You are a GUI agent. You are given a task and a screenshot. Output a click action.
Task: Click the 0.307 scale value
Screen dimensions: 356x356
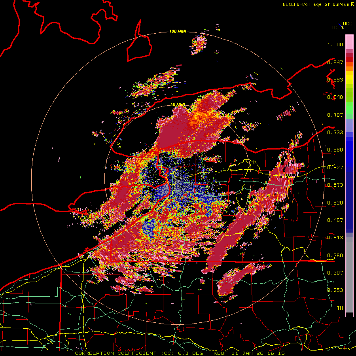point(335,273)
